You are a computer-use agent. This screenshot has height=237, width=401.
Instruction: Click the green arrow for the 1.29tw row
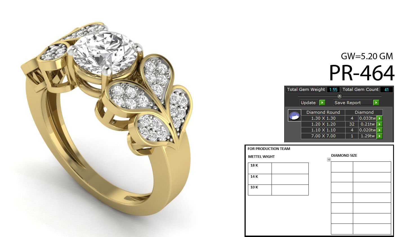(x=379, y=136)
